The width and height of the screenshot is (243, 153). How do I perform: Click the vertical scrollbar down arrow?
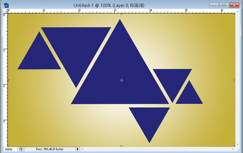[238, 144]
